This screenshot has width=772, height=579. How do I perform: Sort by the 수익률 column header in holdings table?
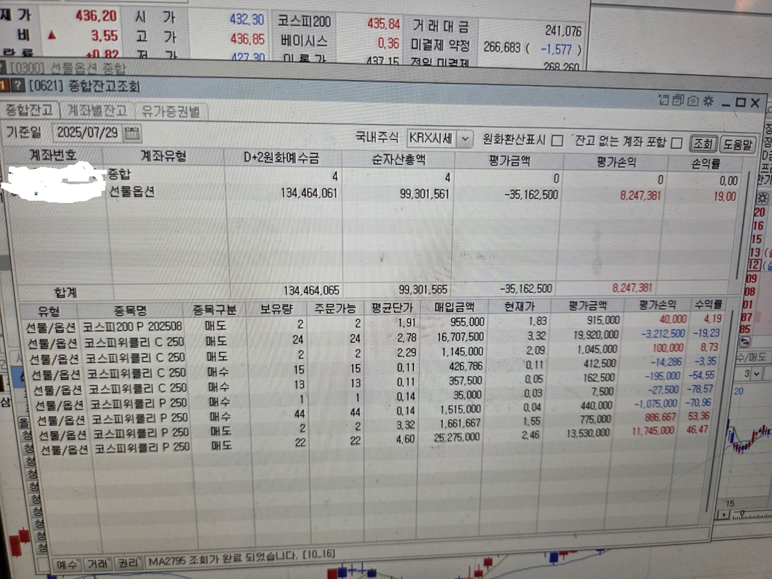pos(709,304)
